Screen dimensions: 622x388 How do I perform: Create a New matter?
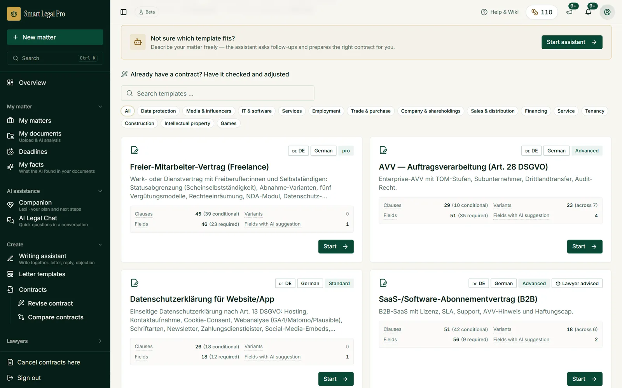point(55,37)
